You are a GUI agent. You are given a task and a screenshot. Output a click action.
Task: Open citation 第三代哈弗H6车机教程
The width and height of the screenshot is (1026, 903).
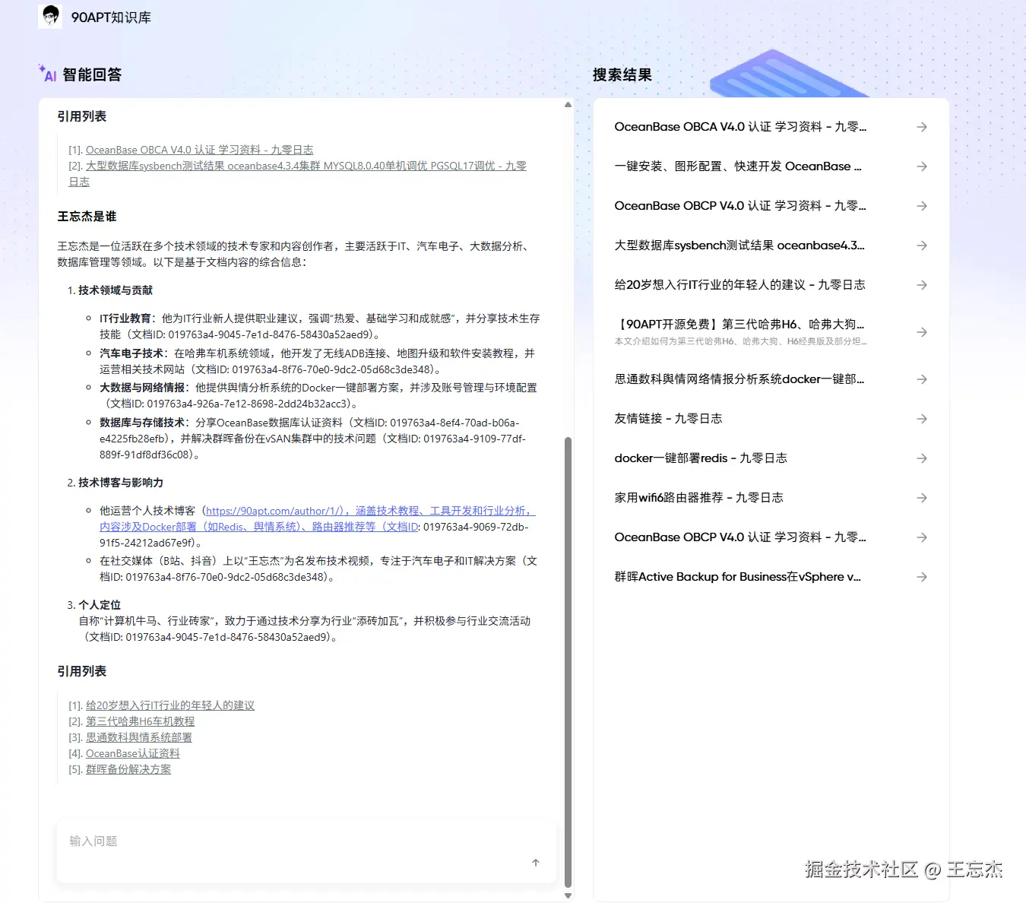[x=140, y=721]
